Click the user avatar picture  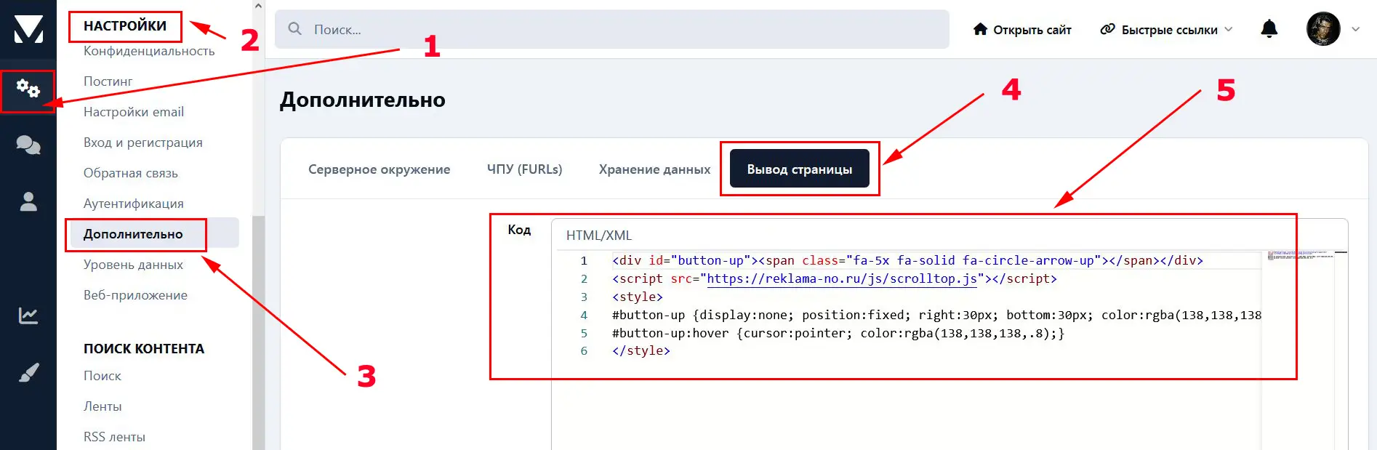tap(1323, 29)
